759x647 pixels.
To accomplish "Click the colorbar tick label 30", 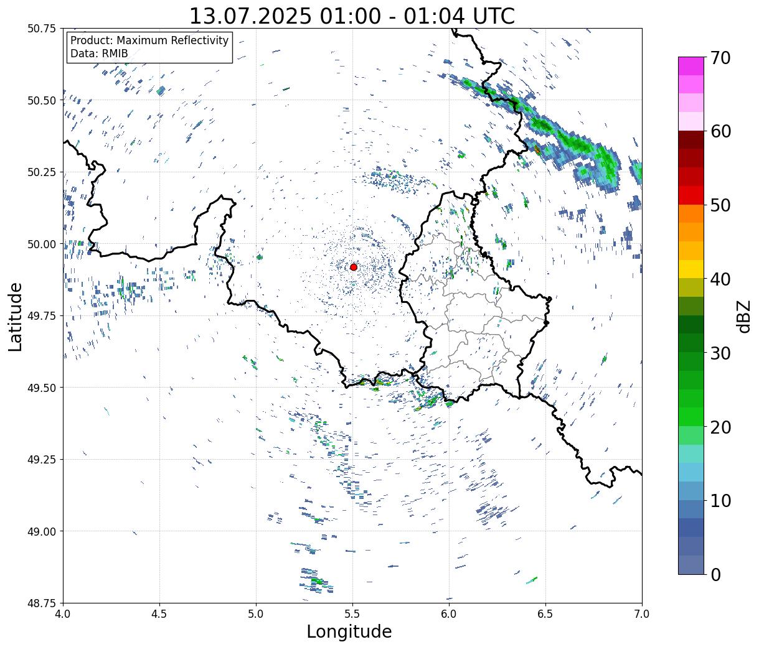I will click(720, 353).
